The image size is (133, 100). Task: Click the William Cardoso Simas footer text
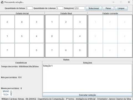coord(66,99)
